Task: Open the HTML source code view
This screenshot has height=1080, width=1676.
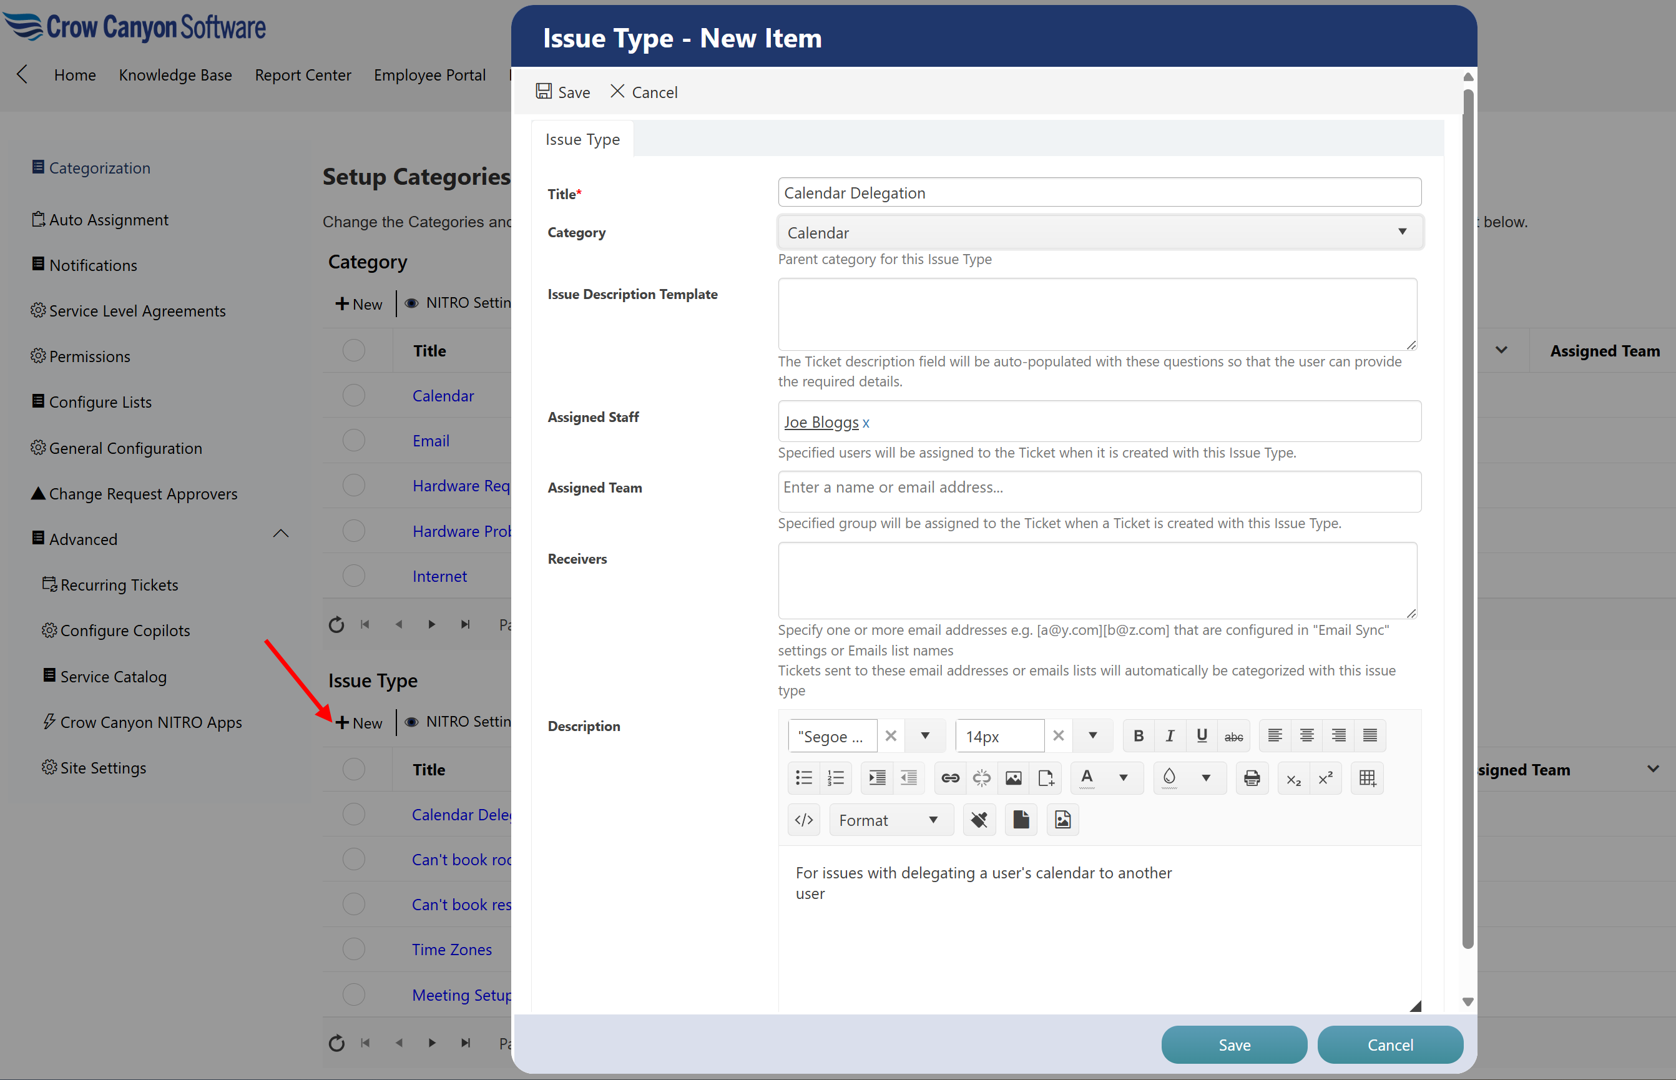Action: point(803,820)
